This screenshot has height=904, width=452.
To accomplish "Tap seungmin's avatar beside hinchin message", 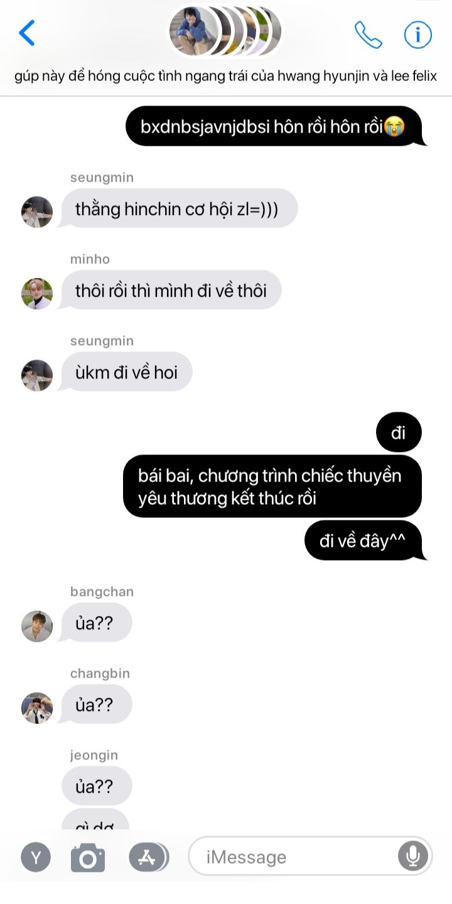I will [37, 212].
